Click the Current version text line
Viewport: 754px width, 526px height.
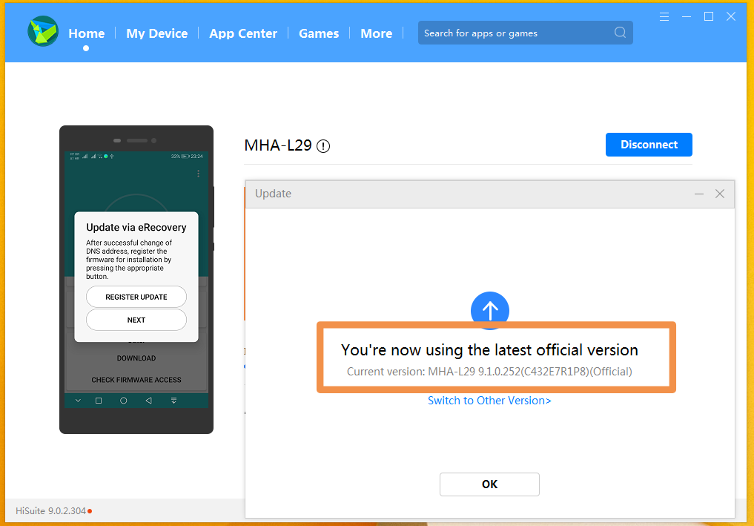click(489, 372)
